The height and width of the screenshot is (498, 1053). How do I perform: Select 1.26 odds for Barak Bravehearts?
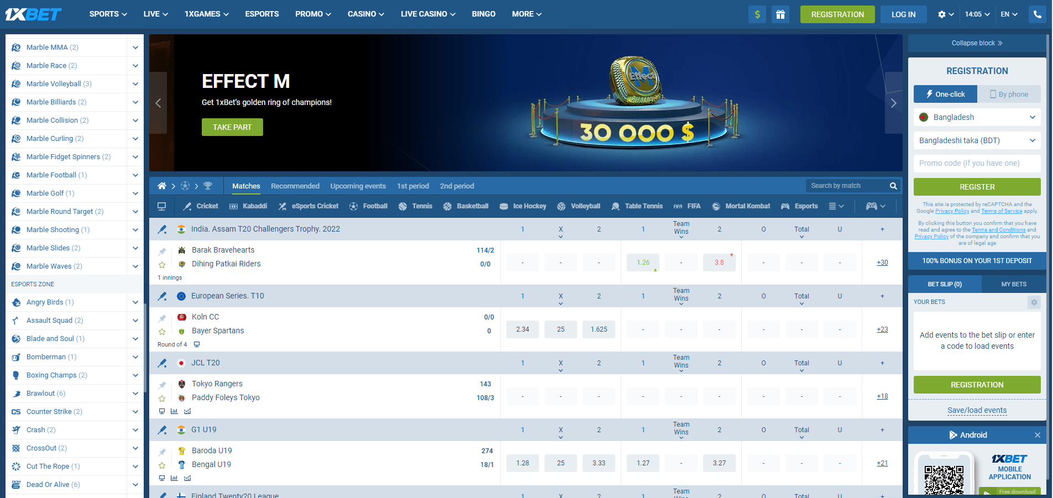pos(643,263)
